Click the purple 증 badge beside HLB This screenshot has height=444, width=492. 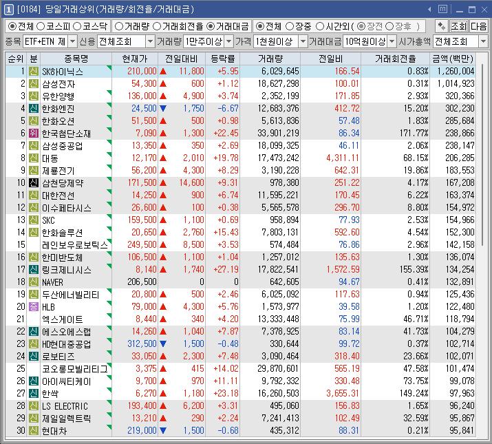(x=34, y=306)
